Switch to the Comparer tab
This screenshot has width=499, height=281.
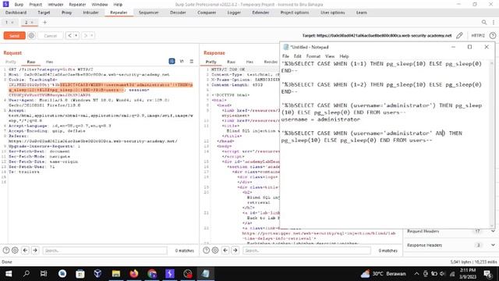[x=207, y=12]
